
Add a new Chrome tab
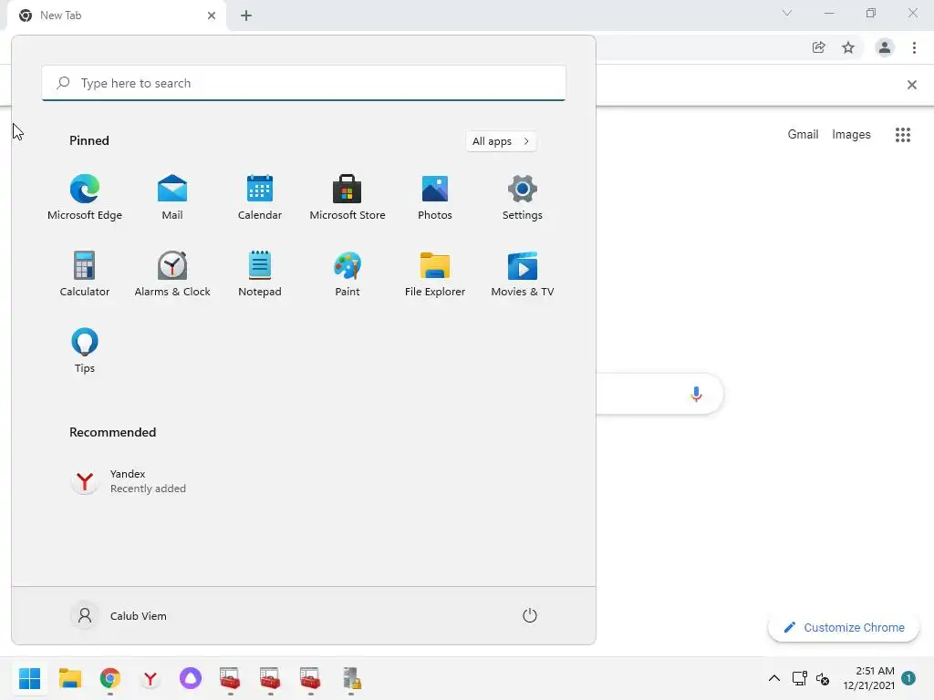pyautogui.click(x=246, y=15)
